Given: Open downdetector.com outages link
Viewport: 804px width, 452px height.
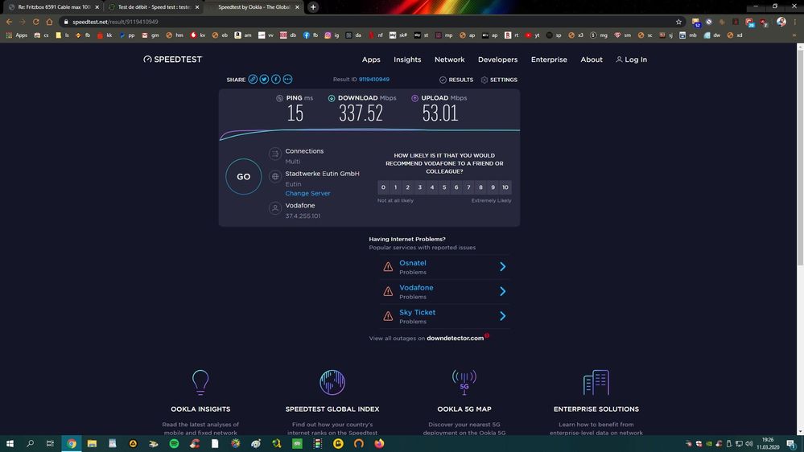Looking at the screenshot, I should click(x=456, y=339).
